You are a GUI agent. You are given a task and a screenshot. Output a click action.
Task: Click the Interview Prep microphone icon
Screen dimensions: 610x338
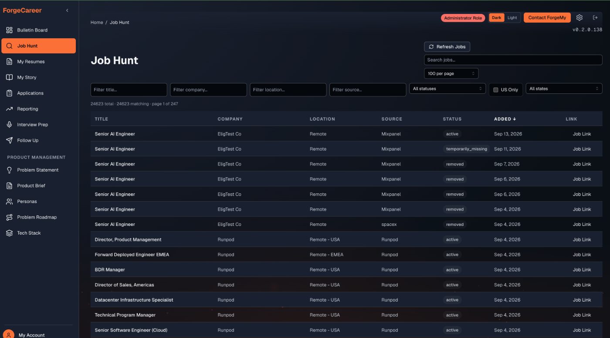coord(9,125)
